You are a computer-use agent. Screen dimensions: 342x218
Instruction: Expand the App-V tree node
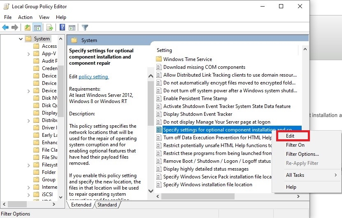click(28, 54)
